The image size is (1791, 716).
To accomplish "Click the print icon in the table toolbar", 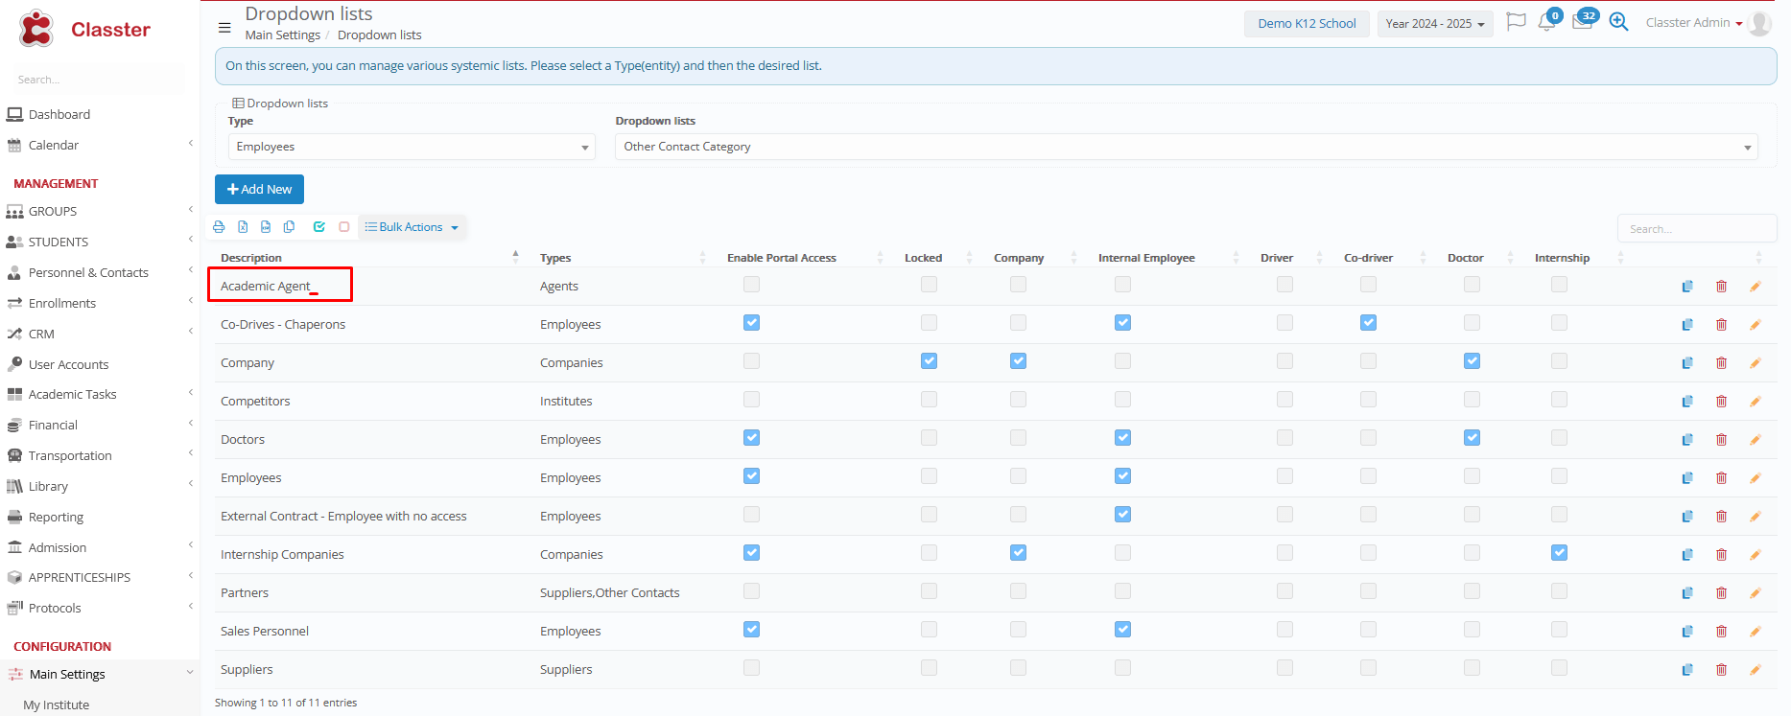I will pos(219,227).
